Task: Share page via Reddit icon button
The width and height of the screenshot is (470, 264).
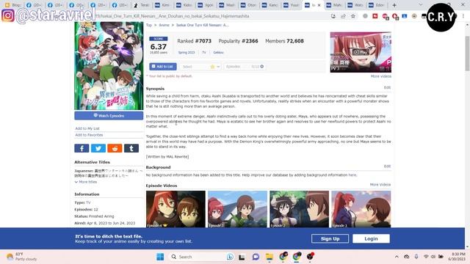Action: [115, 148]
